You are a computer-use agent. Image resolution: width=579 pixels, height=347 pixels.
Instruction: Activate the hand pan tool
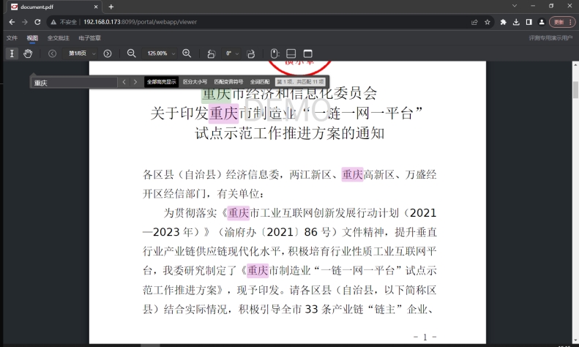(28, 53)
